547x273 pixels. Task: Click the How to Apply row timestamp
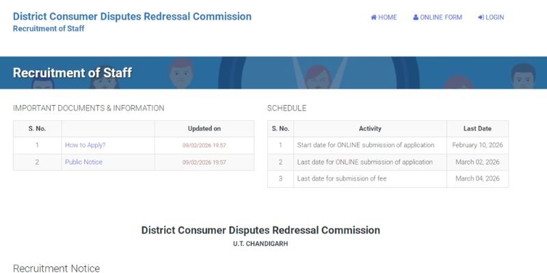204,145
